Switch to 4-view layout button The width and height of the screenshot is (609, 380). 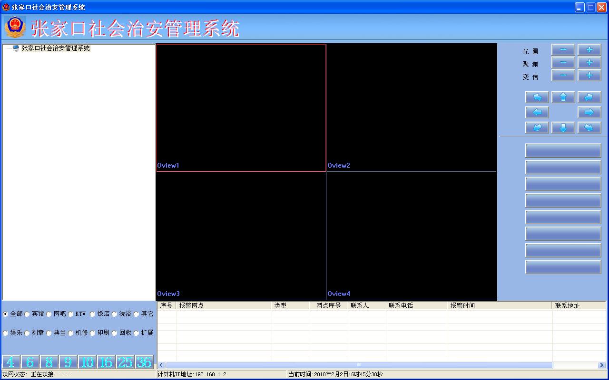pyautogui.click(x=11, y=362)
